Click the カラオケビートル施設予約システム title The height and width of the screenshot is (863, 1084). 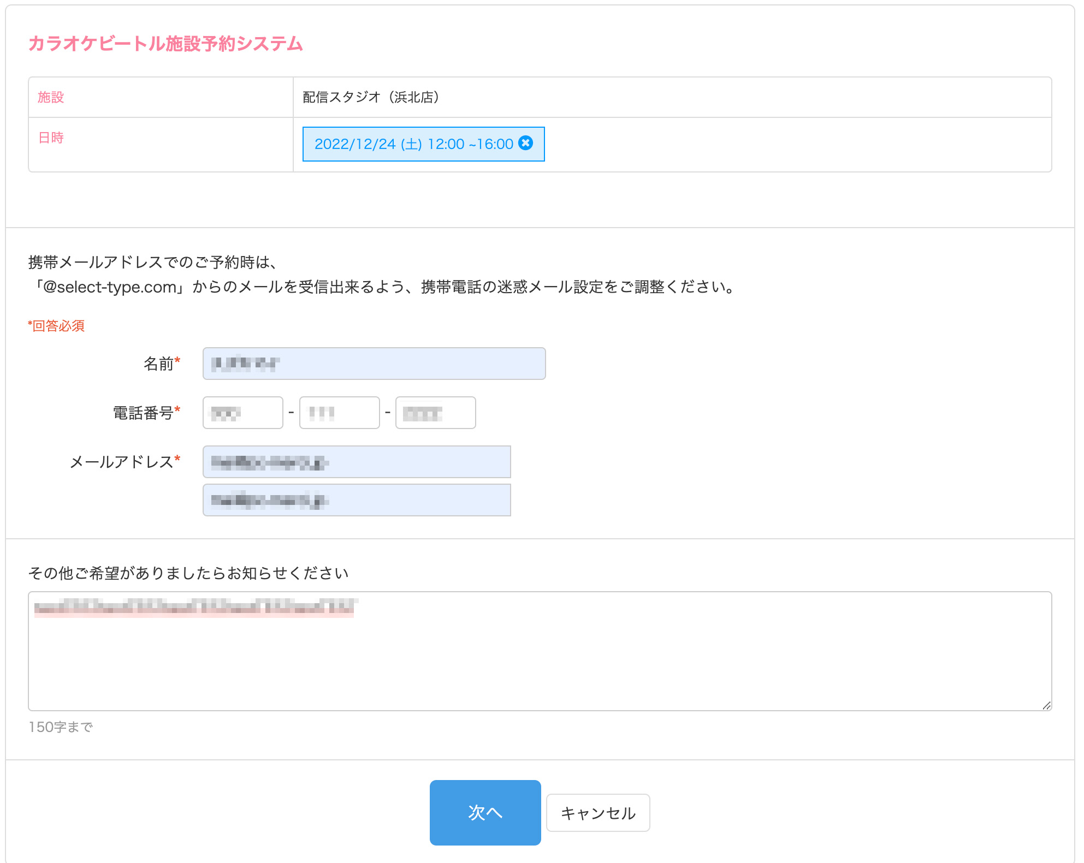coord(165,44)
